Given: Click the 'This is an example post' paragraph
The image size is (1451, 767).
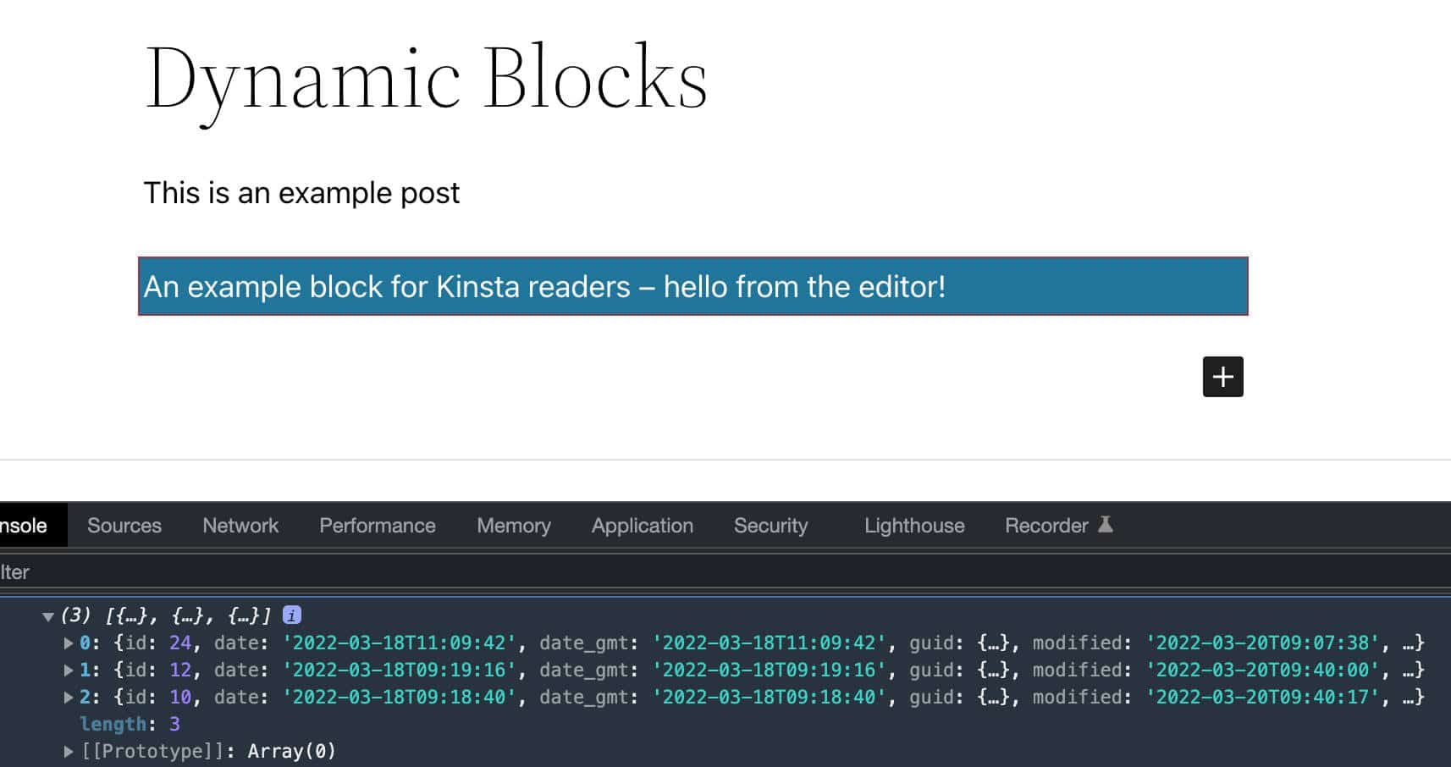Looking at the screenshot, I should (x=301, y=193).
